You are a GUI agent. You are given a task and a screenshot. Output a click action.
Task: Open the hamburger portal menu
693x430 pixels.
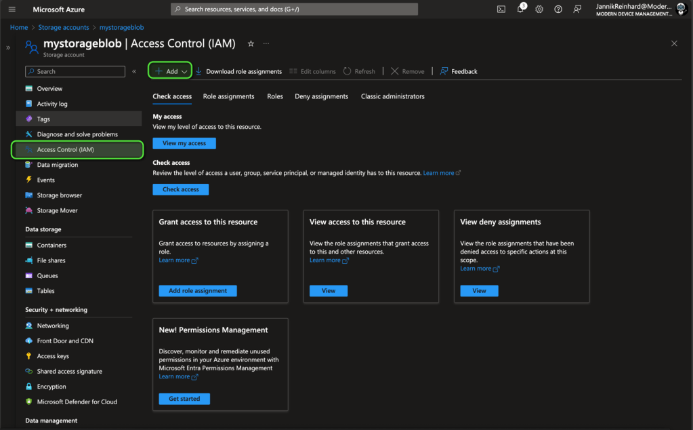coord(12,9)
